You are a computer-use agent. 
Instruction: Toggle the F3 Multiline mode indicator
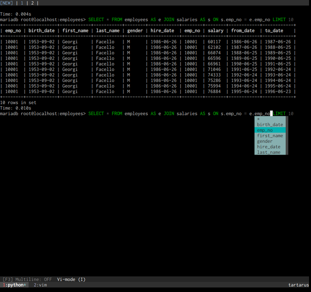[27, 280]
